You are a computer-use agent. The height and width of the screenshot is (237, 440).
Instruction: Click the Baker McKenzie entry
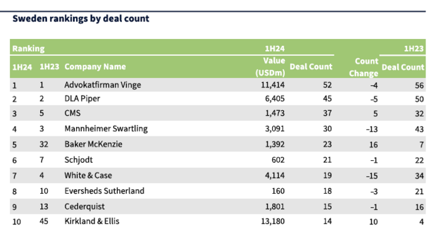[94, 144]
